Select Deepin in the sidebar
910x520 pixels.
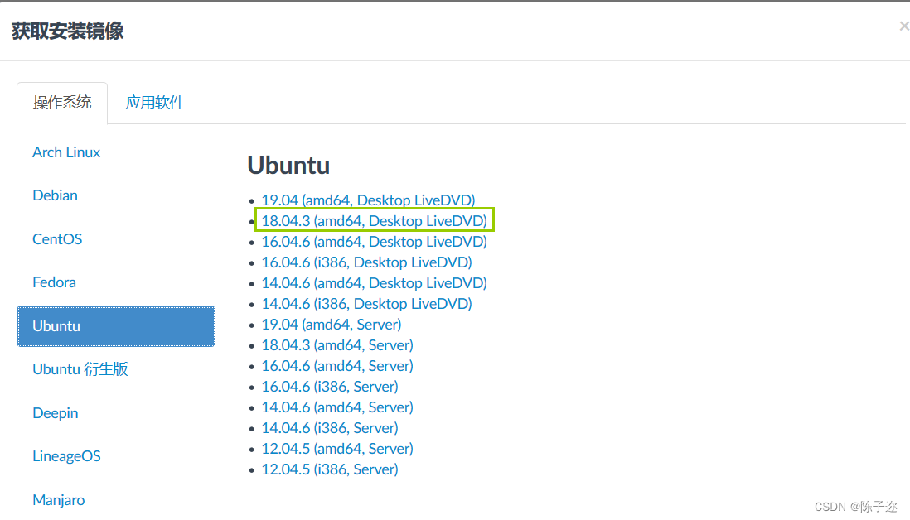pos(56,413)
